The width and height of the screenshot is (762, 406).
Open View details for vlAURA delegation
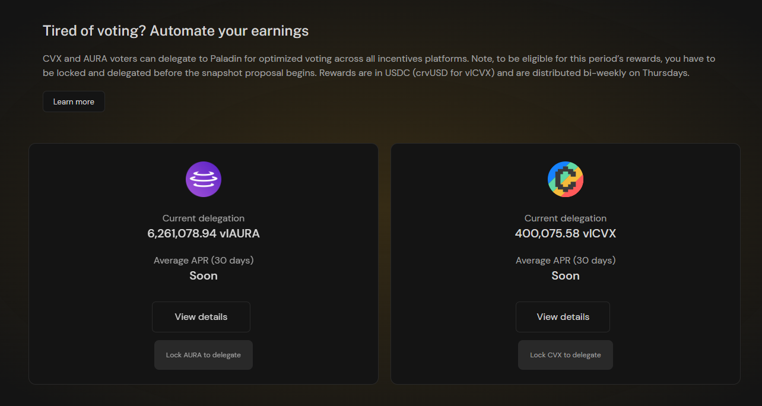coord(201,317)
